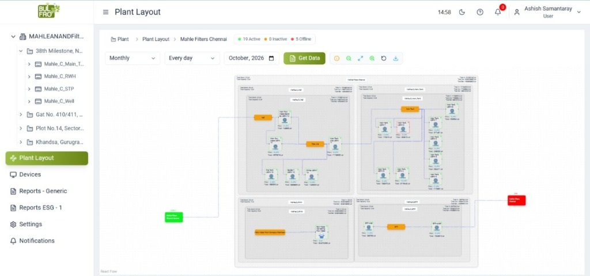Click the calendar icon in date field
The image size is (590, 276).
271,58
